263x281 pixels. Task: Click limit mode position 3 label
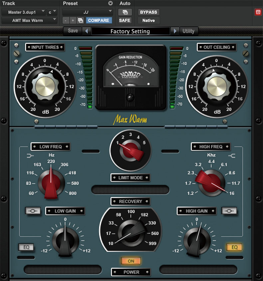(x=131, y=134)
